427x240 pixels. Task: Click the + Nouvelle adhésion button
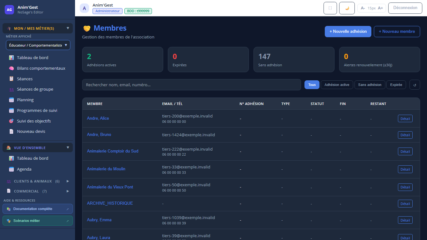coord(348,32)
